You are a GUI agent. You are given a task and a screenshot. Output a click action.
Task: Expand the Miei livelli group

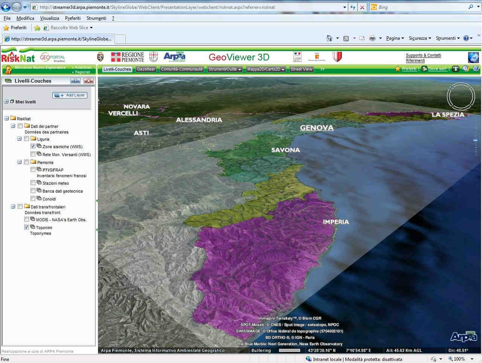[6, 101]
